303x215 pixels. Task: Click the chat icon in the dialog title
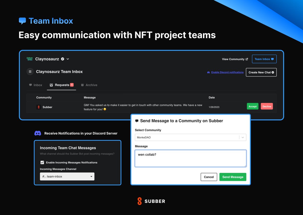tap(137, 121)
